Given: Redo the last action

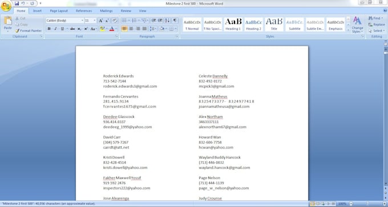Looking at the screenshot, I should click(32, 3).
